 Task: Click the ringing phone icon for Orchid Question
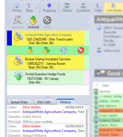(x=19, y=76)
